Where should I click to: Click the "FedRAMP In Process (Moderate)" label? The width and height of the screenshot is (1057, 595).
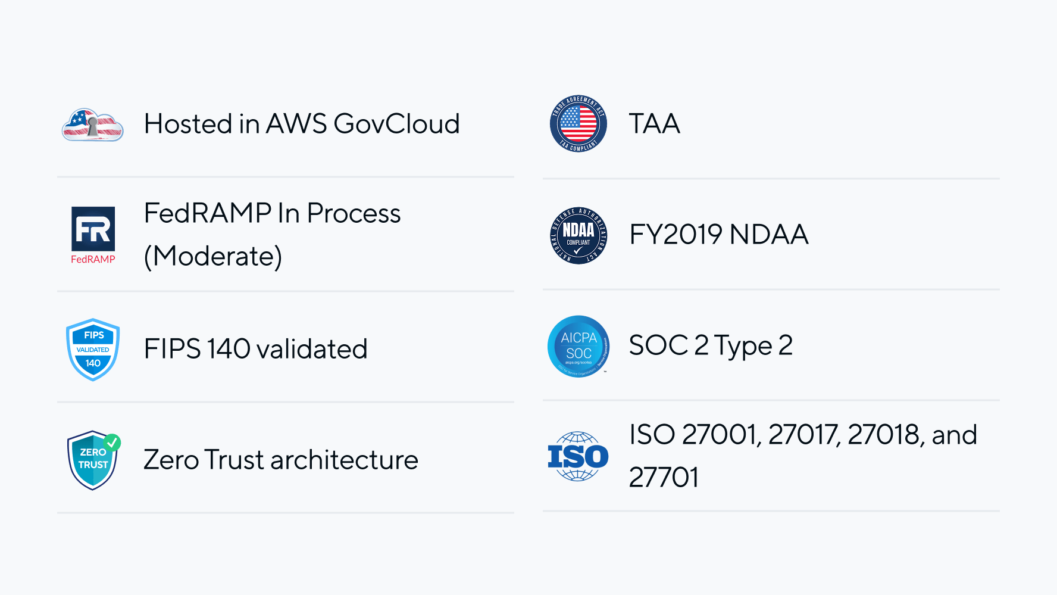pos(272,235)
